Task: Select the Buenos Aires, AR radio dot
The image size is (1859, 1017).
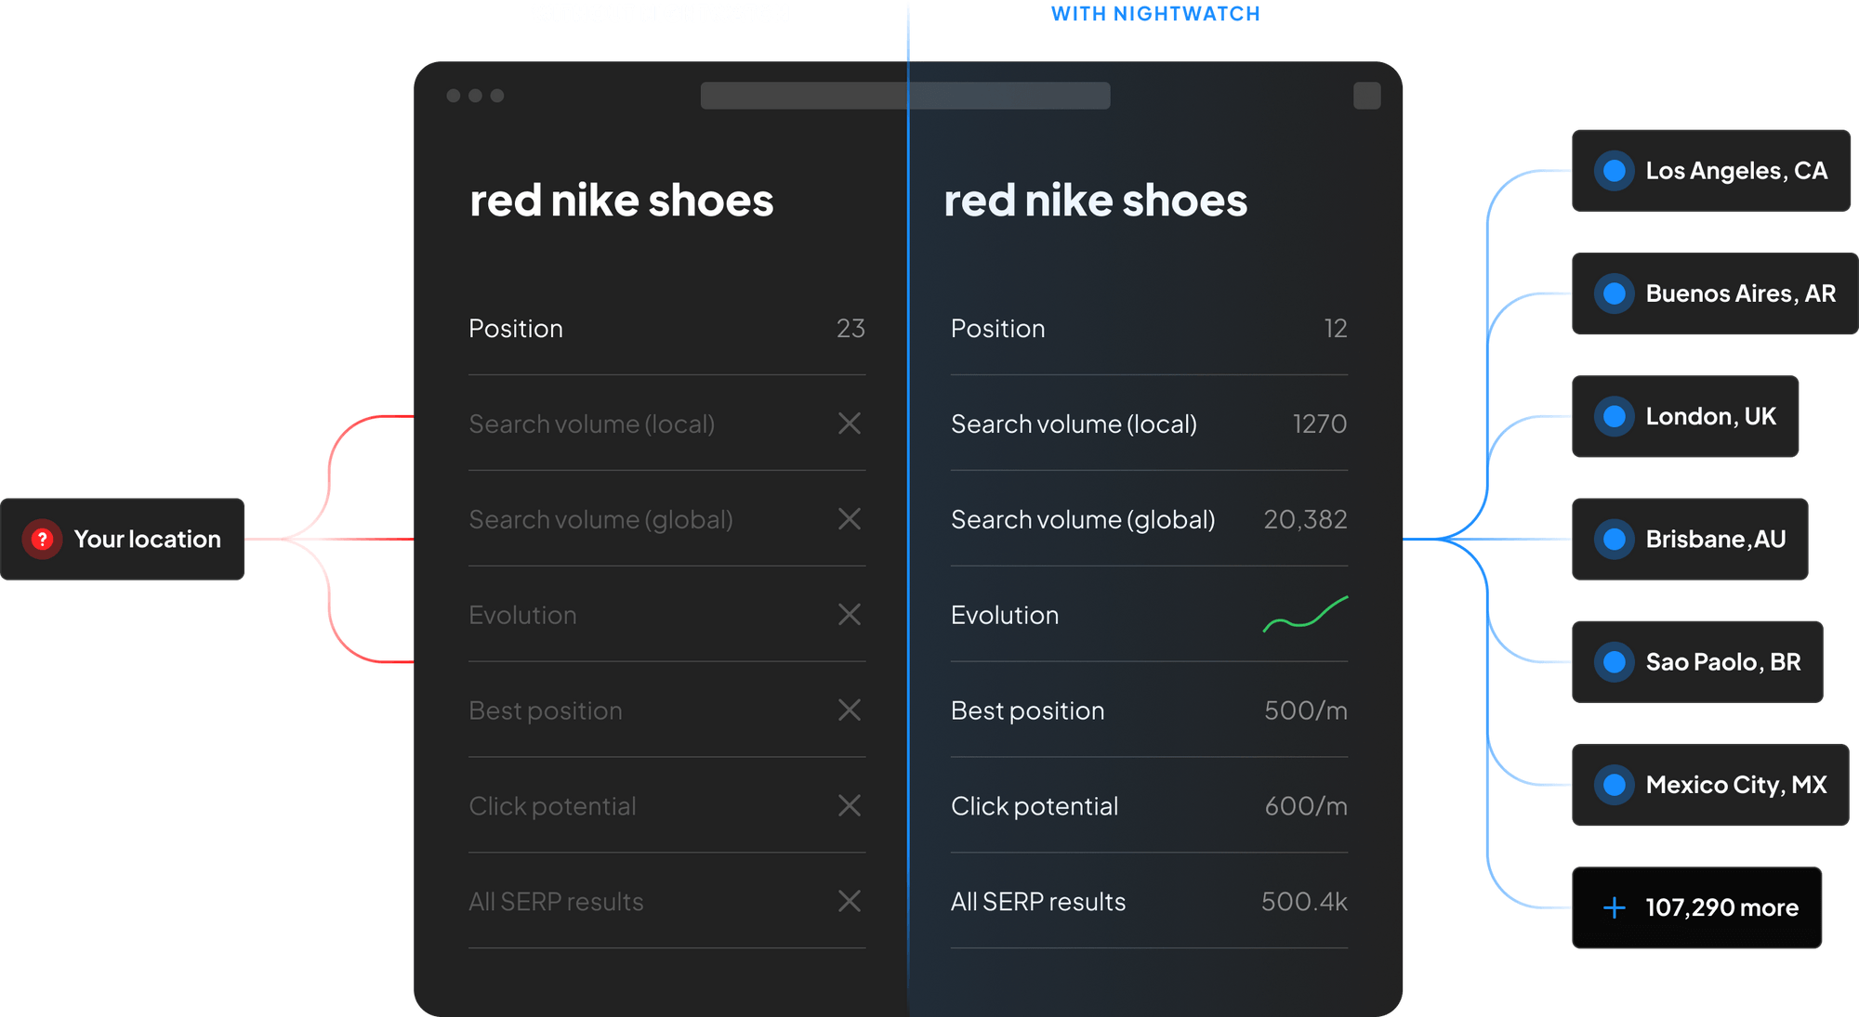Action: [x=1615, y=293]
